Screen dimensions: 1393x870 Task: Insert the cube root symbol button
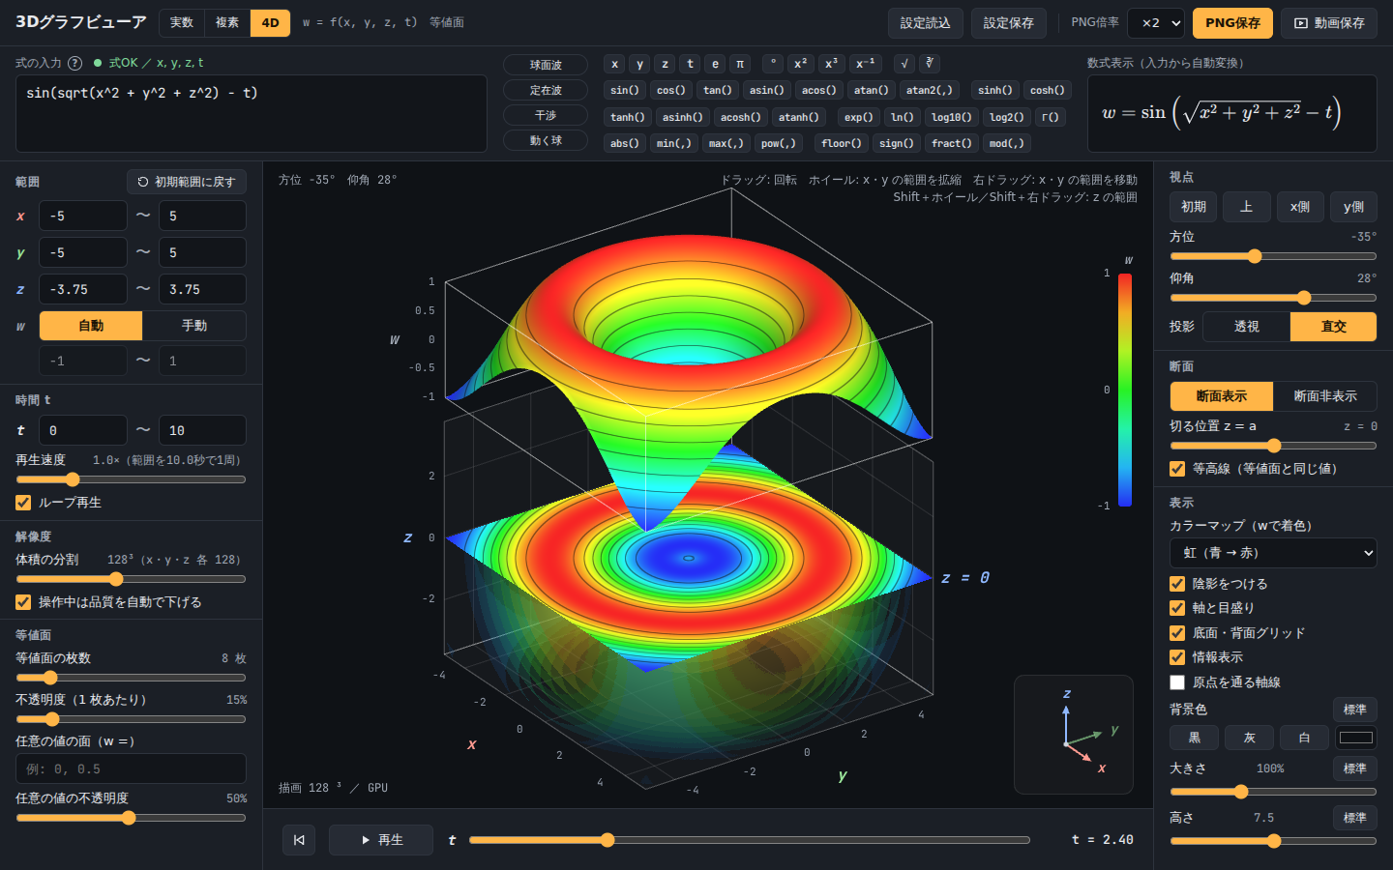click(x=929, y=64)
